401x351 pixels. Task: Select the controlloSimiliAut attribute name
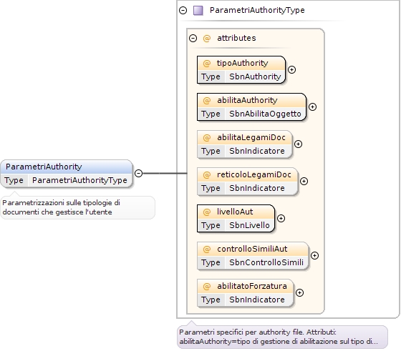click(x=252, y=249)
